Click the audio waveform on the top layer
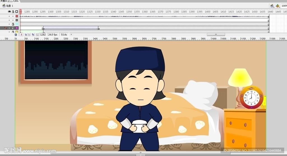The image size is (287, 156). [144, 16]
